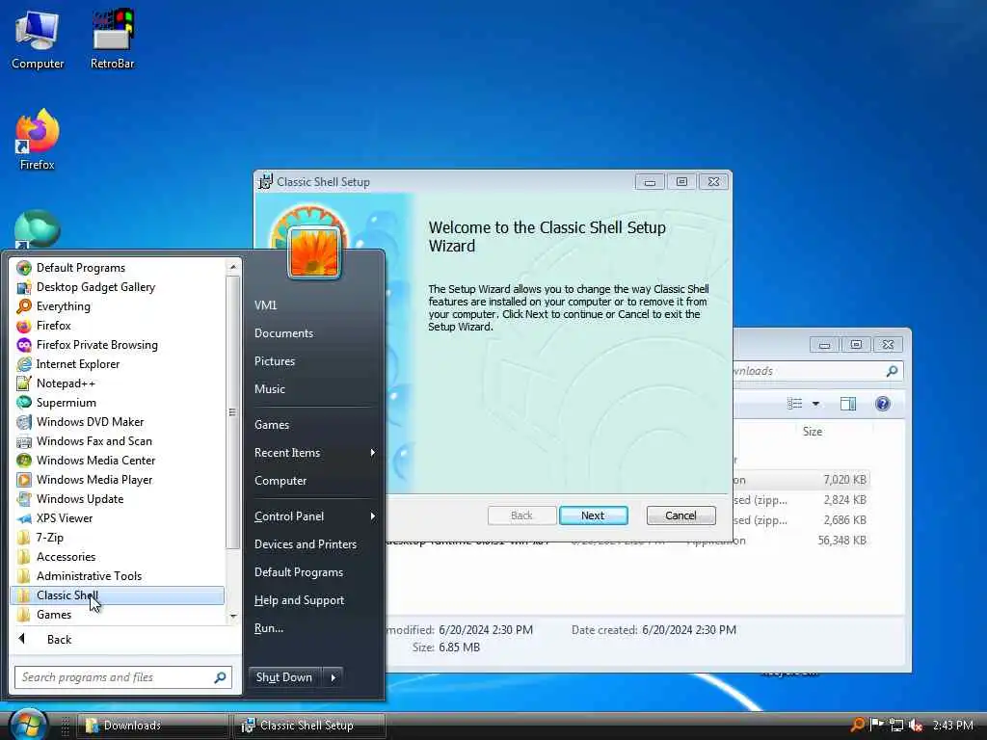Open the Computer desktop icon
The image size is (987, 740).
tap(38, 39)
